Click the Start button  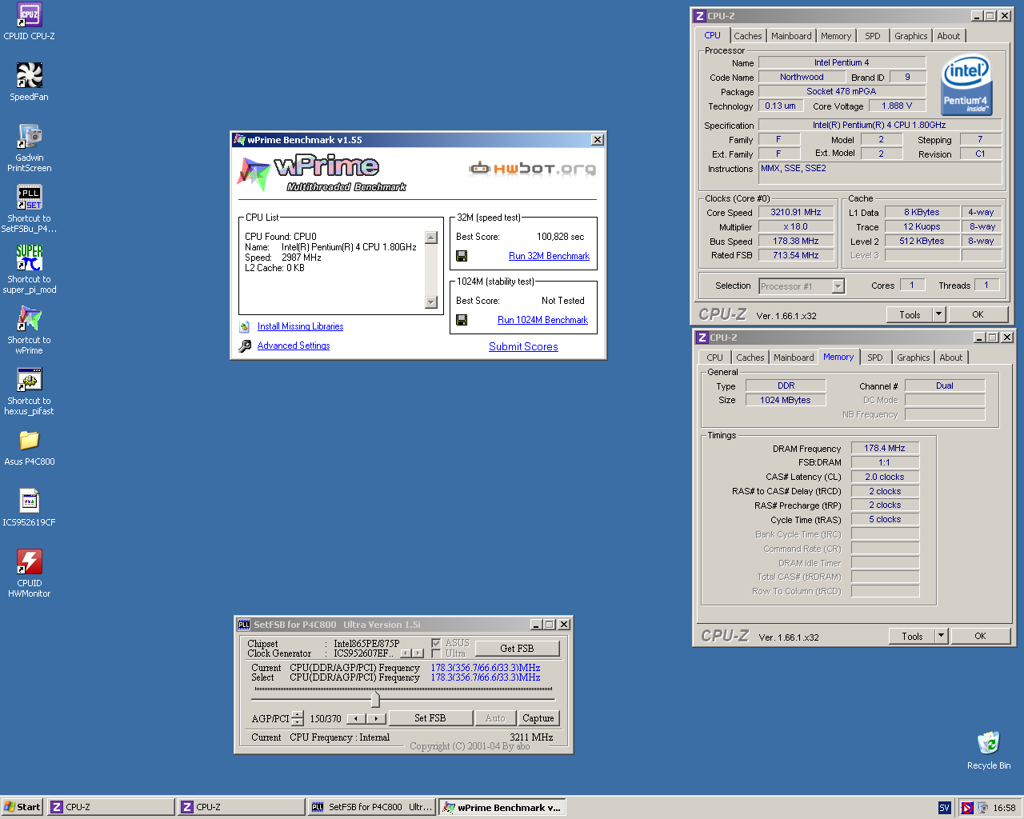pos(22,807)
